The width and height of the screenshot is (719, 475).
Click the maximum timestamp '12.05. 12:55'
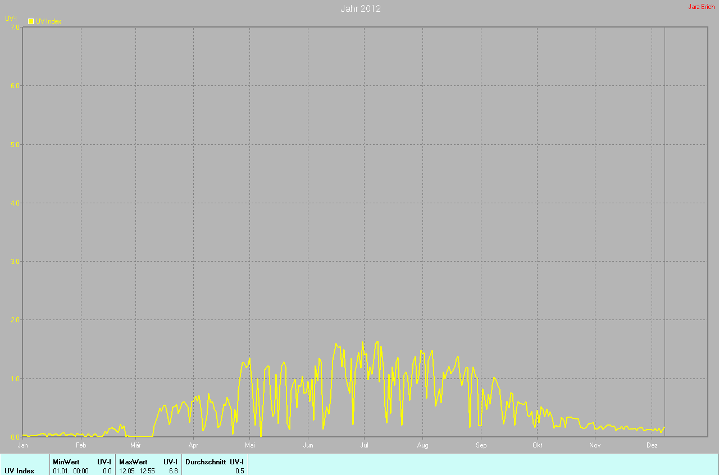137,471
